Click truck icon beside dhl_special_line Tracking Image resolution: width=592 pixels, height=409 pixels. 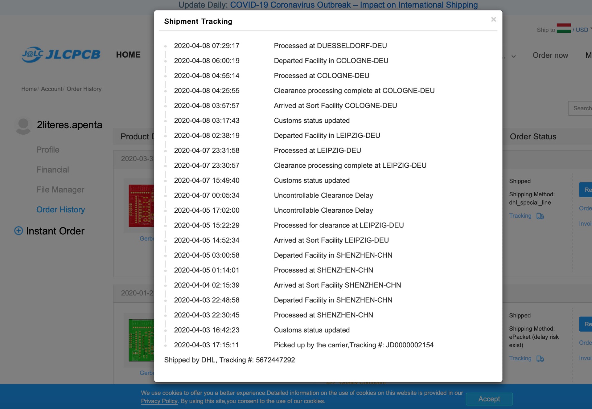(540, 216)
